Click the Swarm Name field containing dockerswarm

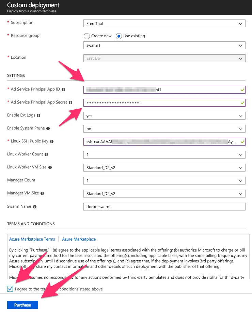point(164,207)
